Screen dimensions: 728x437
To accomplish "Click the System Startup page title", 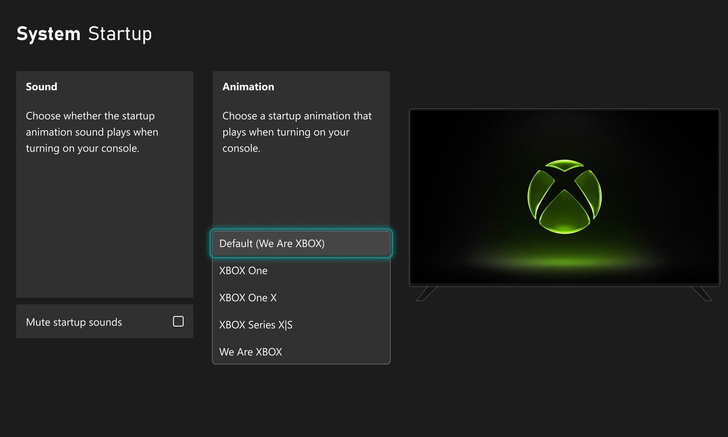I will point(84,34).
